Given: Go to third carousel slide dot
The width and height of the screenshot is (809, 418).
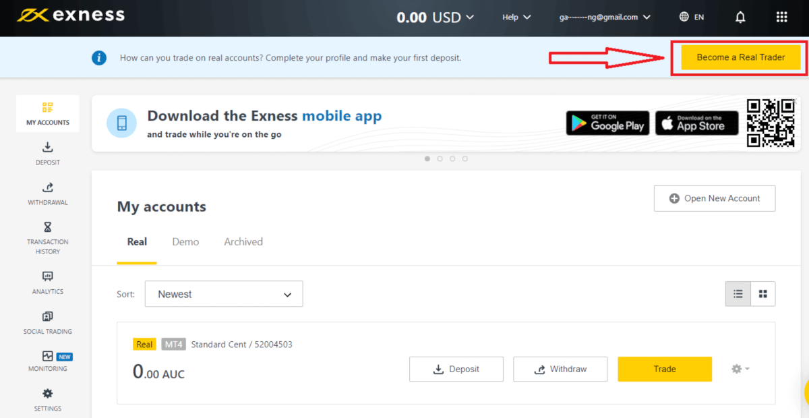Looking at the screenshot, I should click(452, 159).
